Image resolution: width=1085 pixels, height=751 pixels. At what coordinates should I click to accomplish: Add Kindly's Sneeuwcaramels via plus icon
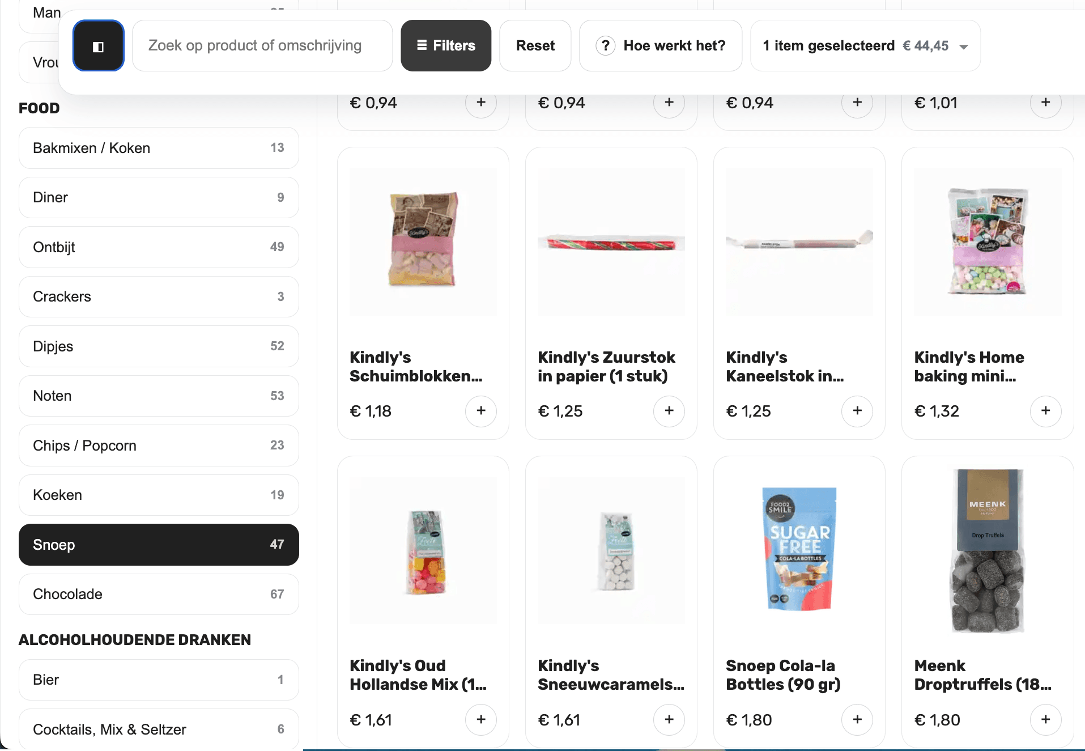[669, 720]
